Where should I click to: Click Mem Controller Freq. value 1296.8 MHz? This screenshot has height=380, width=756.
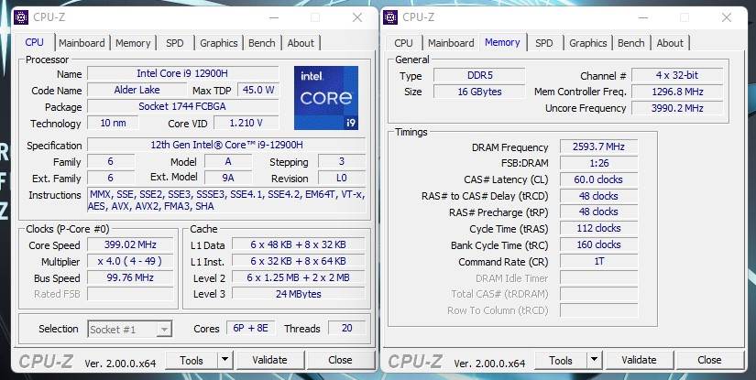(677, 92)
